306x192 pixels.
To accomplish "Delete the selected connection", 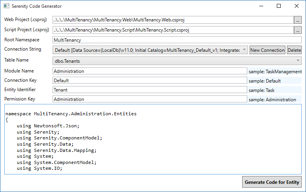I will (294, 50).
